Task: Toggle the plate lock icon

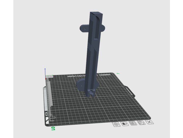Action: (125, 124)
